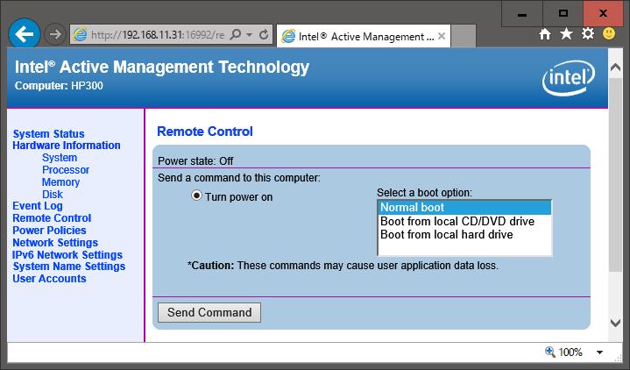630x370 pixels.
Task: Open the Processor information link
Action: 66,170
